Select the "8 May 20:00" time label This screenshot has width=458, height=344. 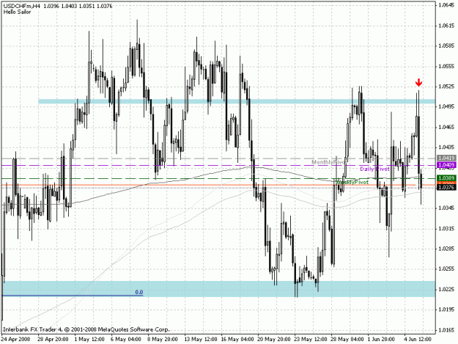(x=163, y=339)
